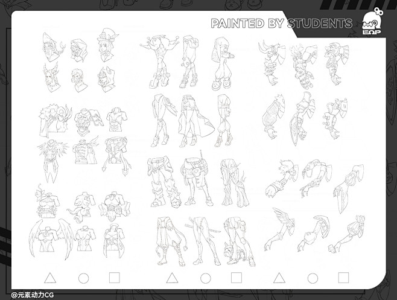This screenshot has width=397, height=300.
Task: Select the circle below the leg sketches
Action: tap(206, 278)
